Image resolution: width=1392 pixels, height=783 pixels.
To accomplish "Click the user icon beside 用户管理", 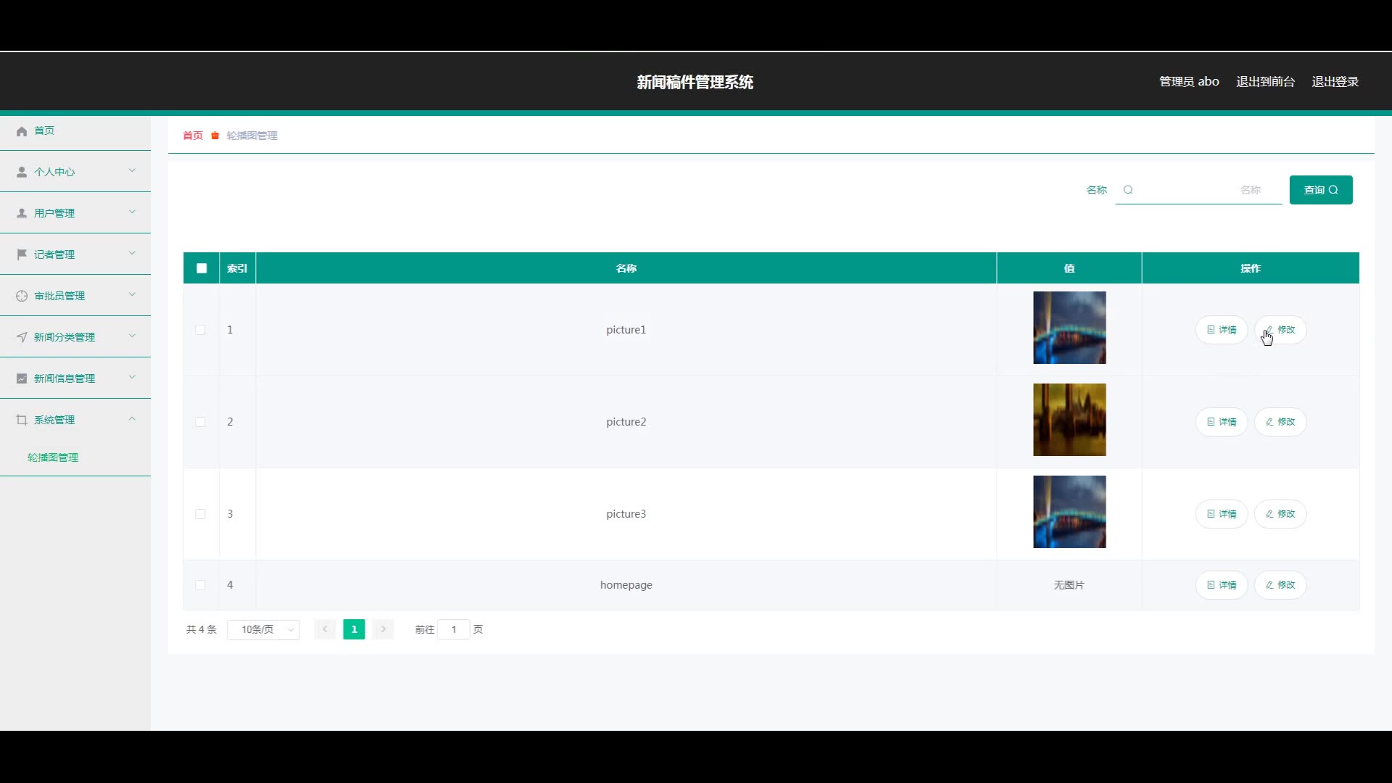I will click(x=22, y=213).
